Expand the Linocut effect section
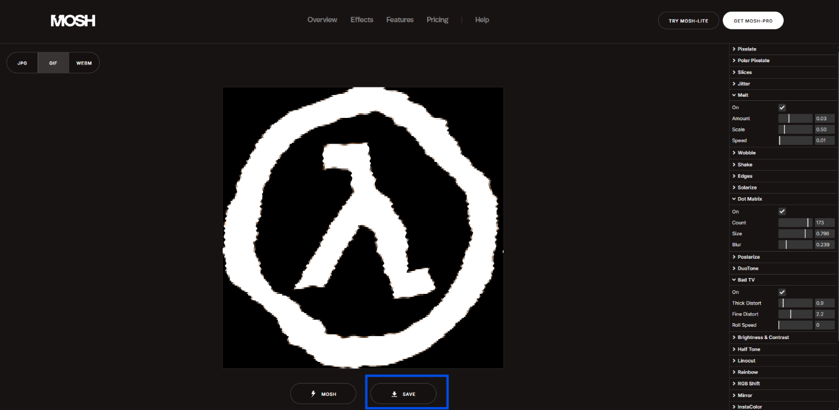This screenshot has width=839, height=410. click(783, 361)
